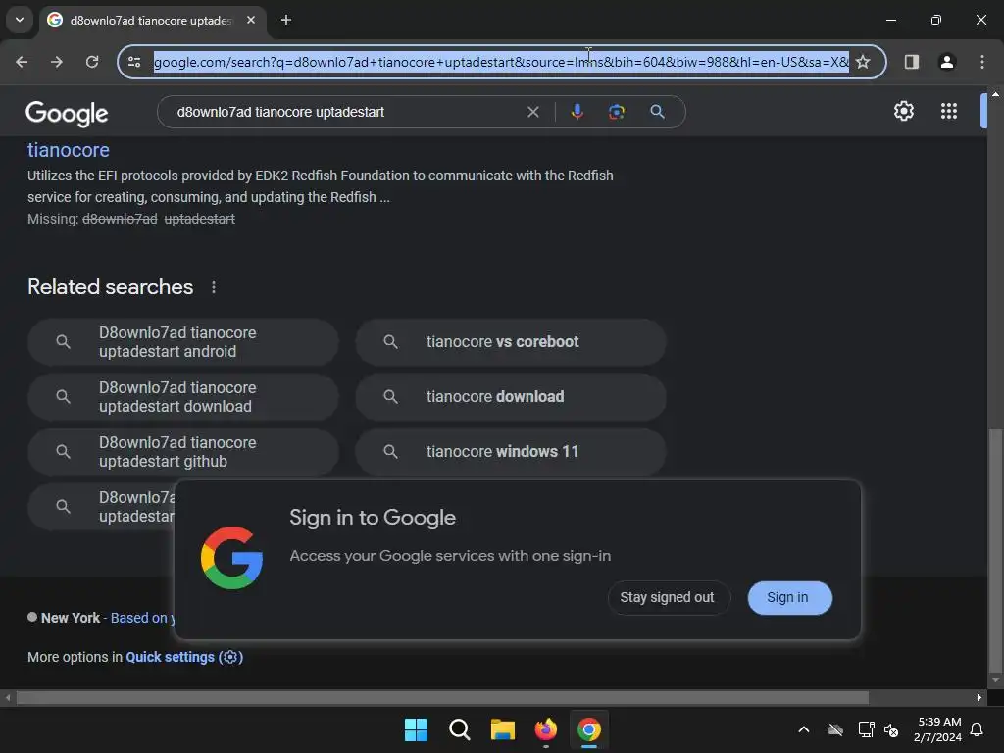Click the horizontal scrollbar thumb
Viewport: 1004px width, 753px height.
click(442, 697)
